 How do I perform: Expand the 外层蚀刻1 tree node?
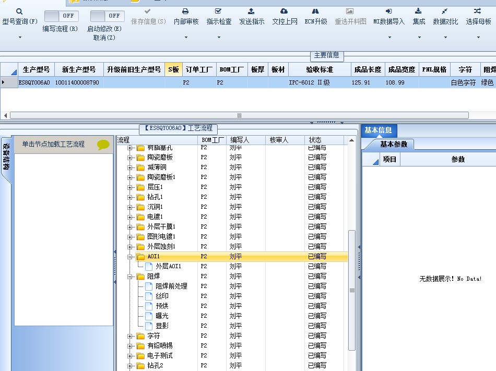click(x=129, y=247)
